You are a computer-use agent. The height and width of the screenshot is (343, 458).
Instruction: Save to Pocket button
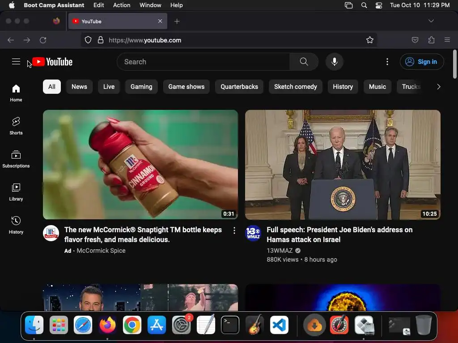click(x=415, y=40)
